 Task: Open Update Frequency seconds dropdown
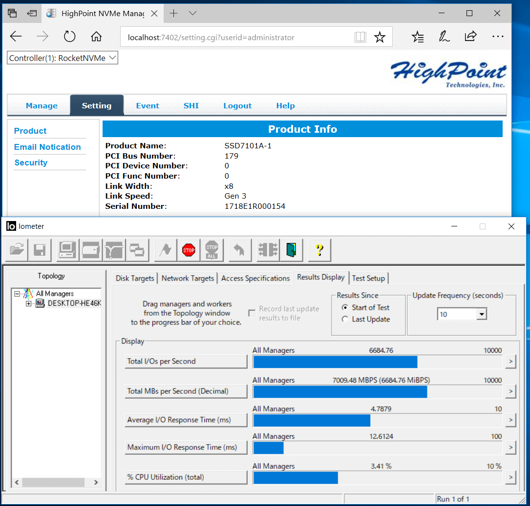(x=481, y=314)
